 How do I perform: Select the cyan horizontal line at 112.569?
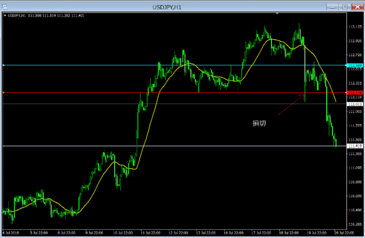coord(83,66)
